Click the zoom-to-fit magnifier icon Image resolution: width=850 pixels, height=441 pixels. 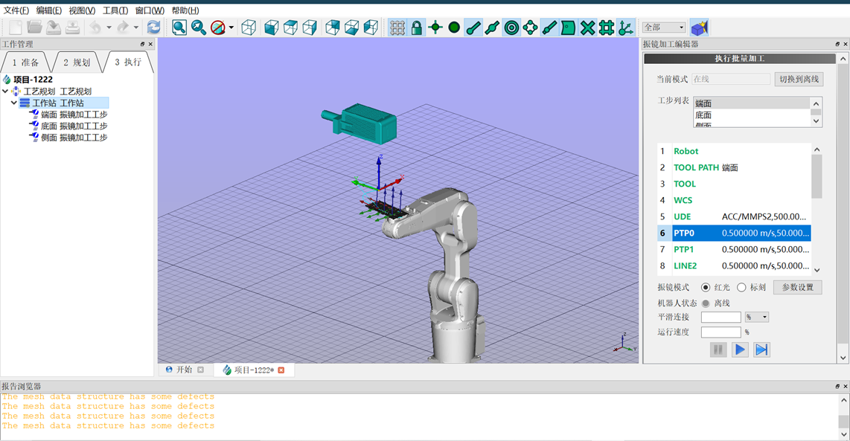click(x=179, y=28)
